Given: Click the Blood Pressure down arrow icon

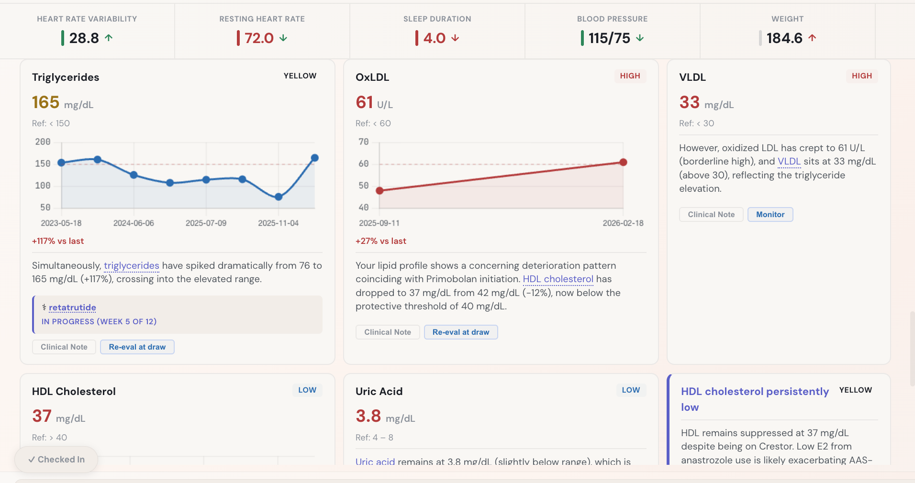Looking at the screenshot, I should (x=640, y=38).
